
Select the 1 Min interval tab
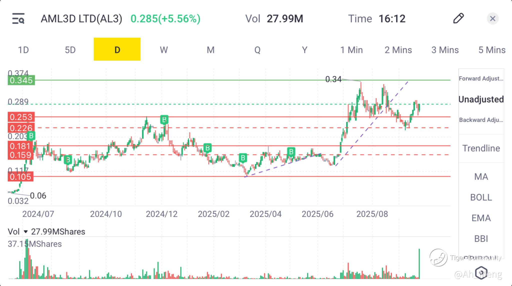tap(351, 50)
